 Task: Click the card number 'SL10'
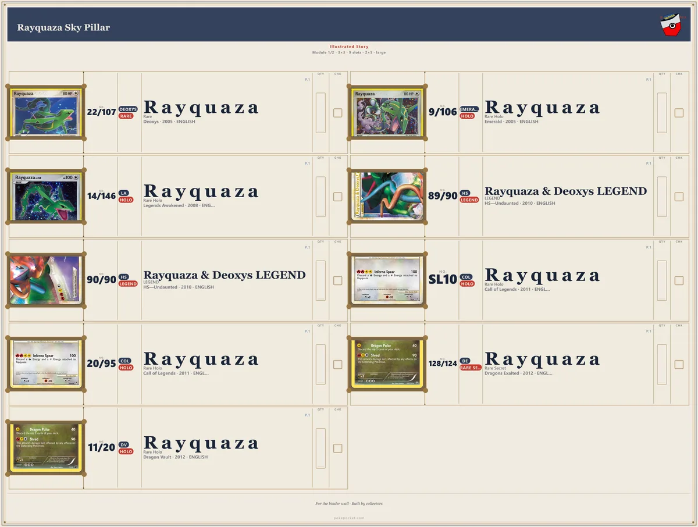(x=443, y=280)
